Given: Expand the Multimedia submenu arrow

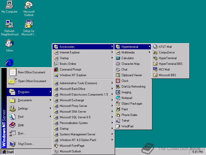Looking at the screenshot, I should tap(149, 52).
